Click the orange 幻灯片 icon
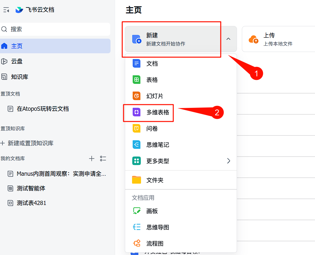The image size is (315, 255). tap(137, 96)
